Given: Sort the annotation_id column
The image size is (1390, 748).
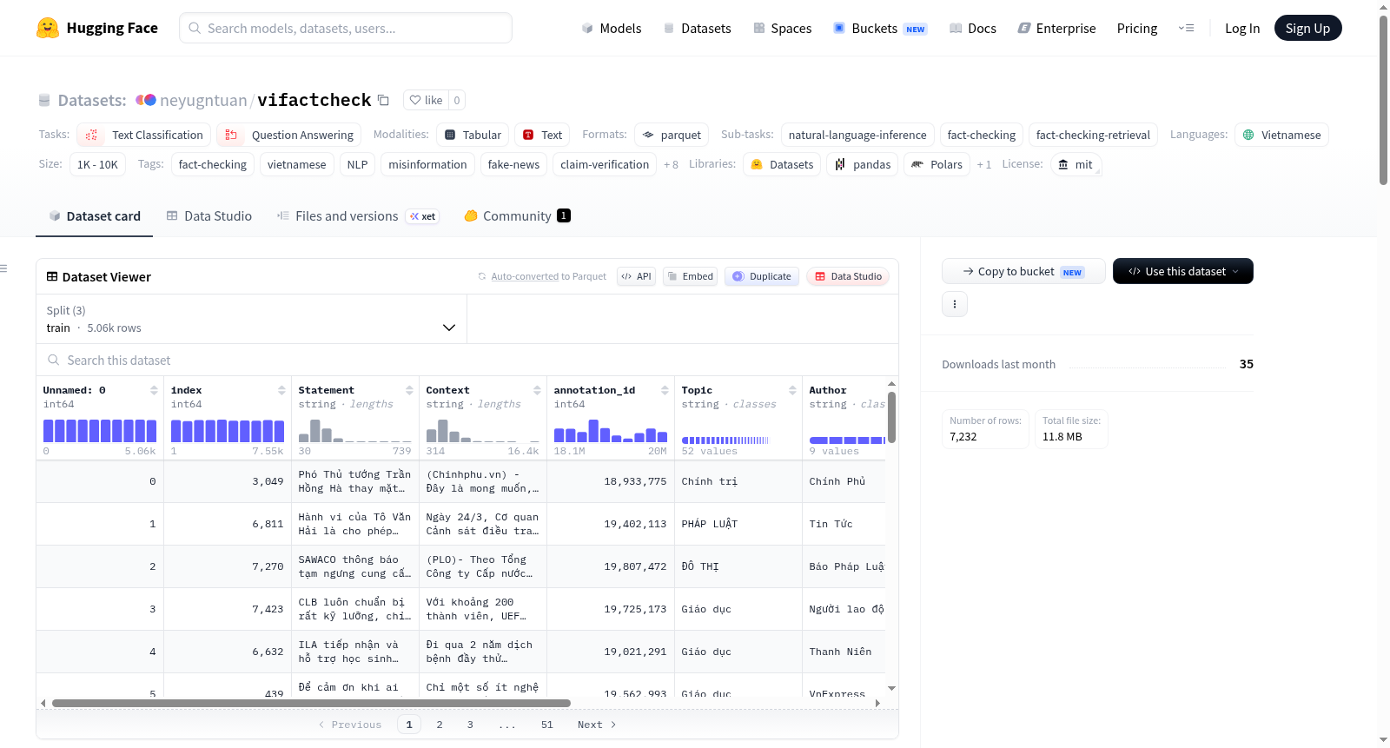Looking at the screenshot, I should 665,390.
